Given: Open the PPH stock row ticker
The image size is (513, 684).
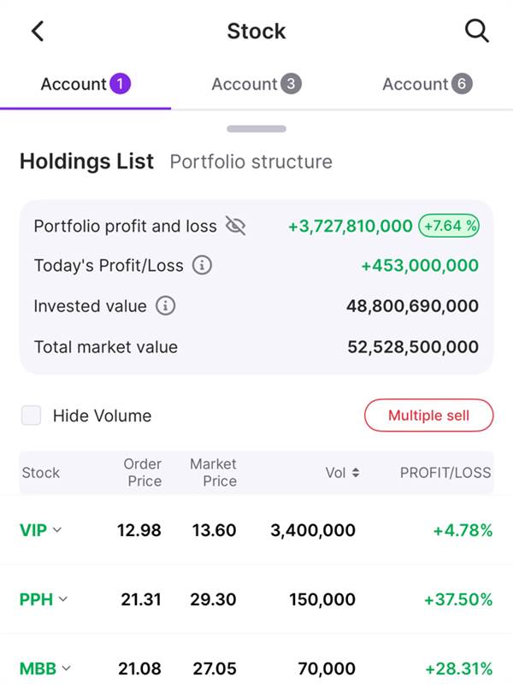Looking at the screenshot, I should pos(36,599).
